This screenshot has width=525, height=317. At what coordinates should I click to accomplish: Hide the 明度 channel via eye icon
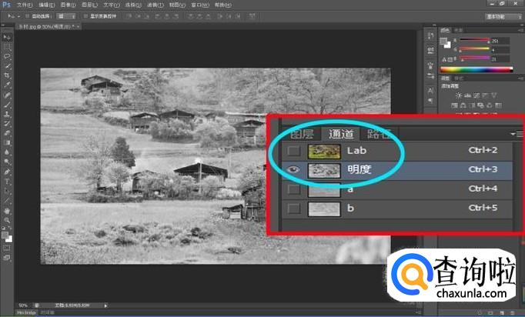click(293, 170)
